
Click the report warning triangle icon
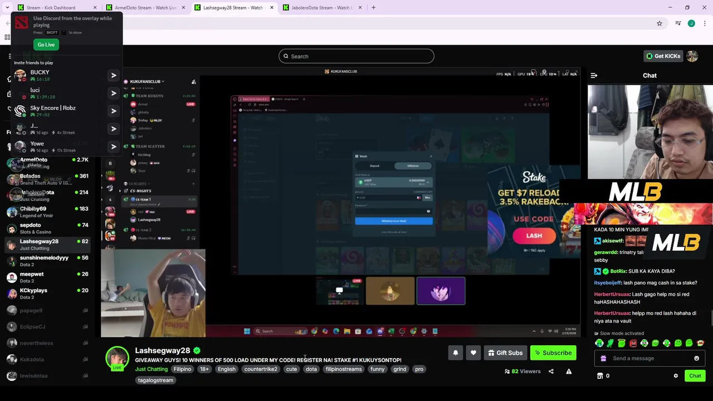pyautogui.click(x=569, y=371)
